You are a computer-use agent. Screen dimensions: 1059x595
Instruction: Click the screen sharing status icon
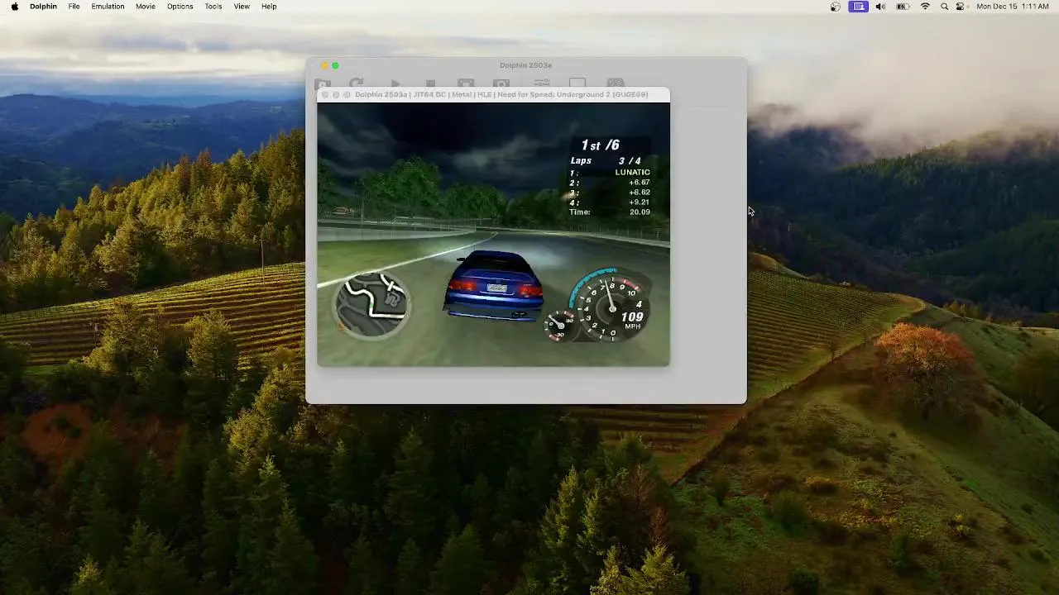pyautogui.click(x=859, y=7)
